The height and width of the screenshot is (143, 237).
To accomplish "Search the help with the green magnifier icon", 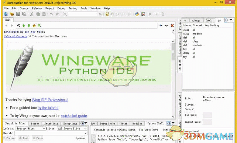I will click(x=39, y=26).
